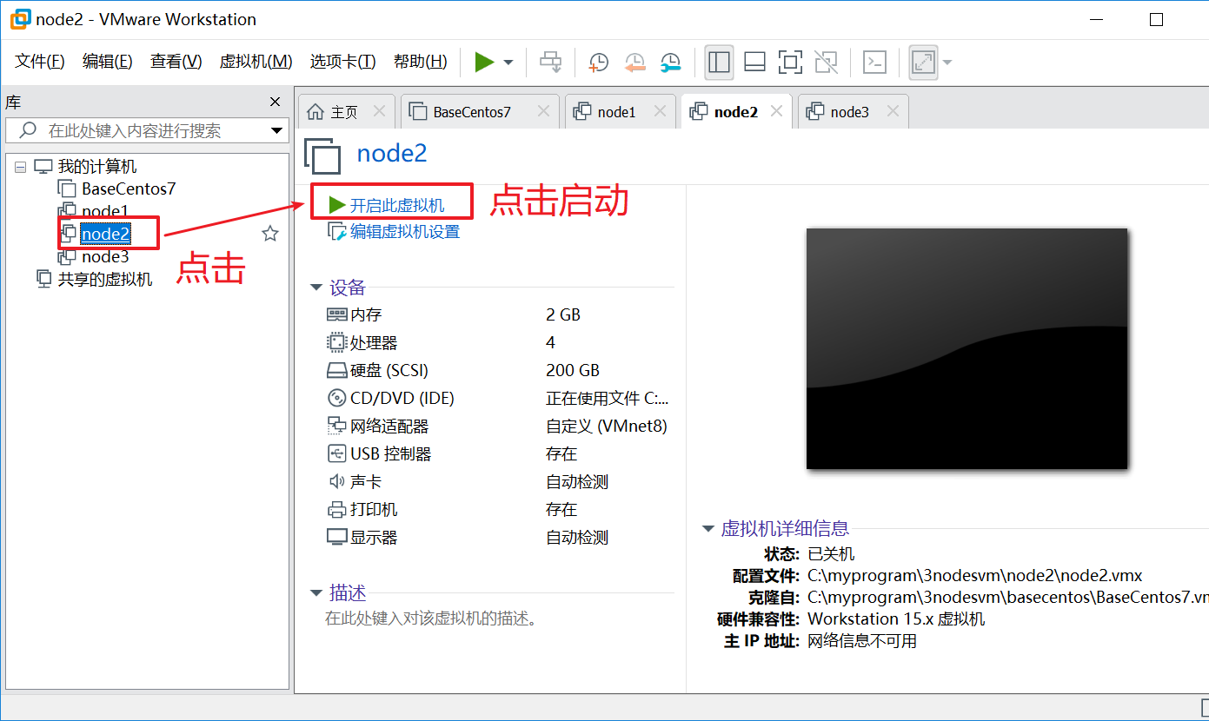
Task: Select the 声卡 device row
Action: (x=499, y=481)
